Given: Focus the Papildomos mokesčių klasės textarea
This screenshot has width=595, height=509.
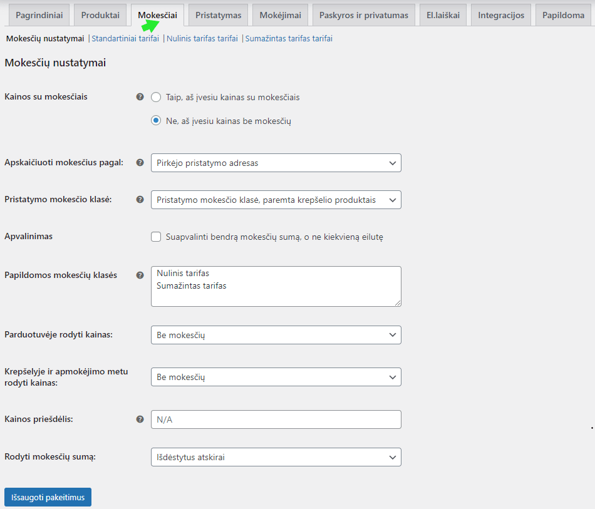Looking at the screenshot, I should click(x=276, y=286).
